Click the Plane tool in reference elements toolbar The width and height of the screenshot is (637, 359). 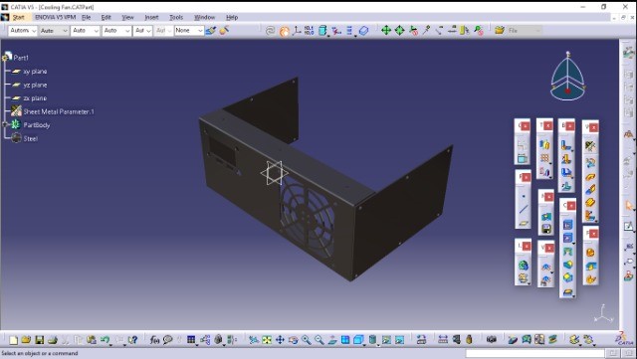coord(524,224)
